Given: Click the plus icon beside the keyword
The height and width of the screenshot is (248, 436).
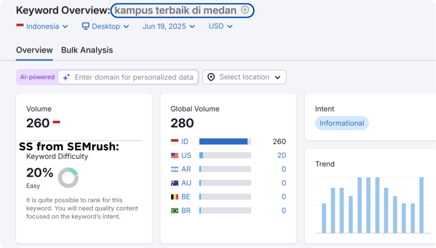Looking at the screenshot, I should pyautogui.click(x=245, y=10).
